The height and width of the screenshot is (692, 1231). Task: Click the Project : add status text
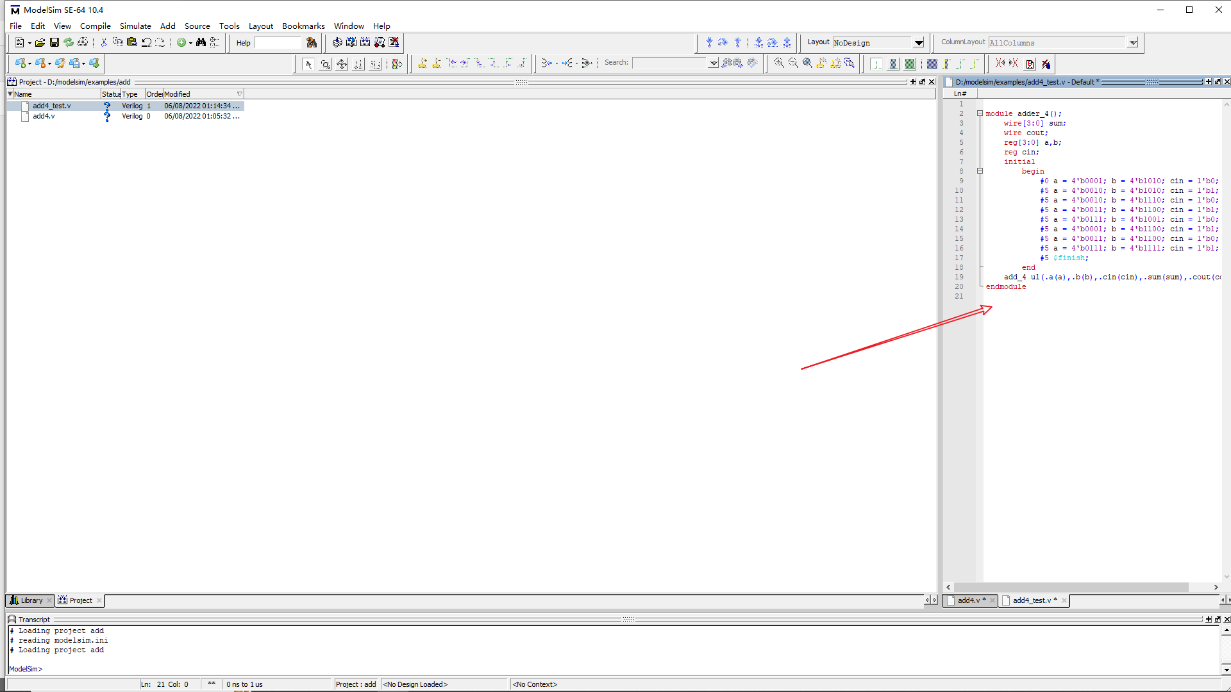pos(355,684)
